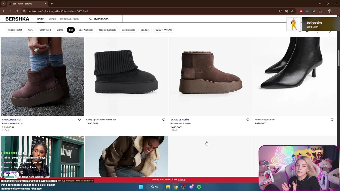
Task: Open the woman in shearling jacket image
Action: tap(126, 156)
